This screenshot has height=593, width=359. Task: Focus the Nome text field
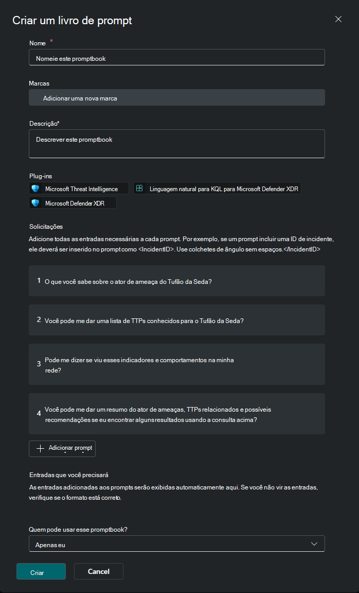176,58
